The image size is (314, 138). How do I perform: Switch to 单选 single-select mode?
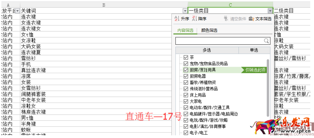[x=254, y=50]
